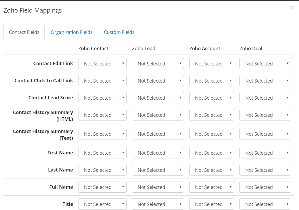Viewport: 299px width, 210px height.
Task: Open Zoho Deal dropdown for Contact Edit Link
Action: 265,64
